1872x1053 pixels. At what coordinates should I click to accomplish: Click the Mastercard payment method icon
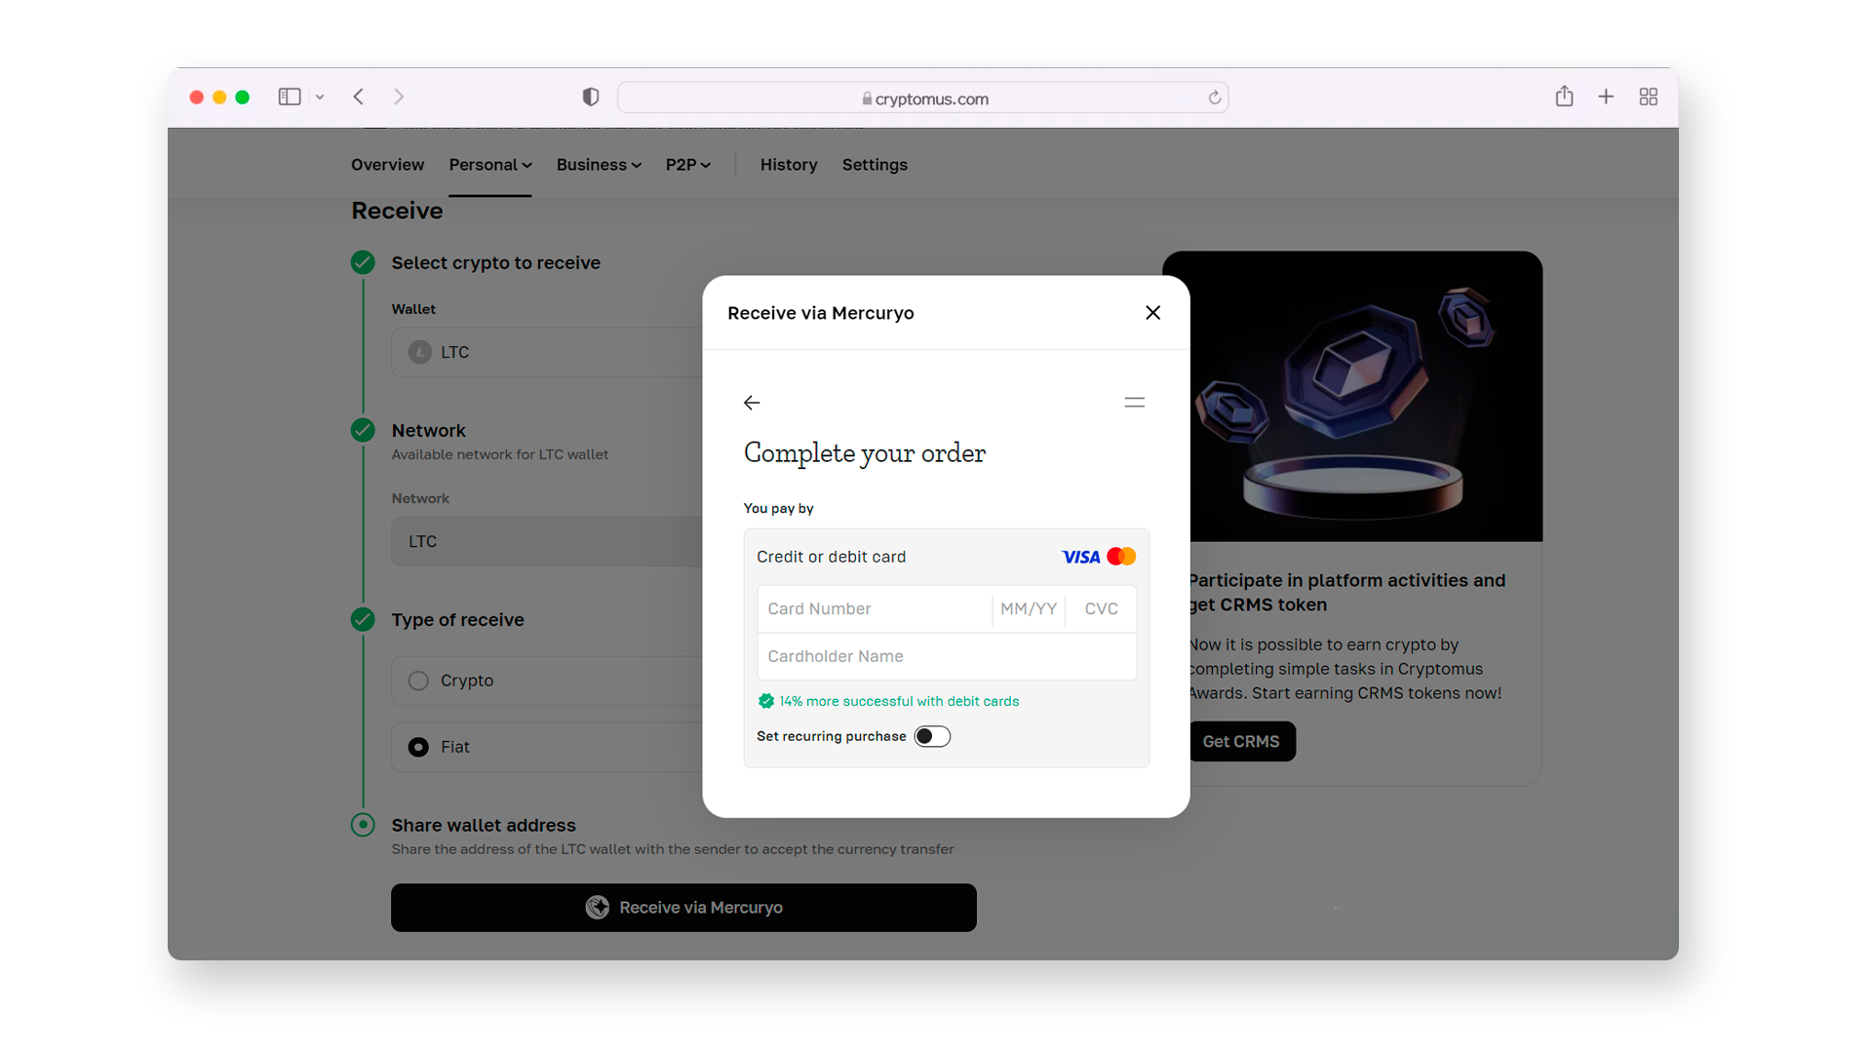click(x=1121, y=556)
